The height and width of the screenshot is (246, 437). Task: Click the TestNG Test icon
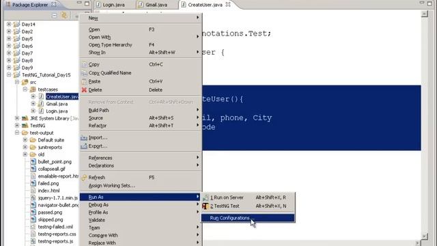(x=206, y=206)
